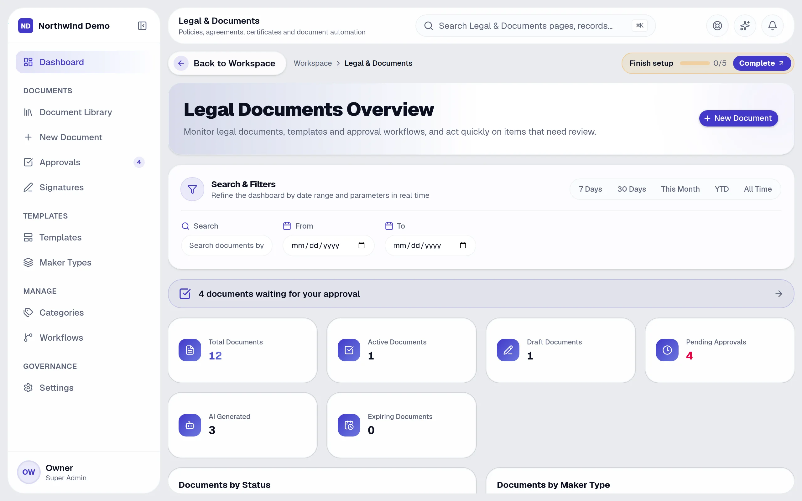This screenshot has width=802, height=501.
Task: Click Documents by Maker Type heading
Action: pyautogui.click(x=553, y=485)
